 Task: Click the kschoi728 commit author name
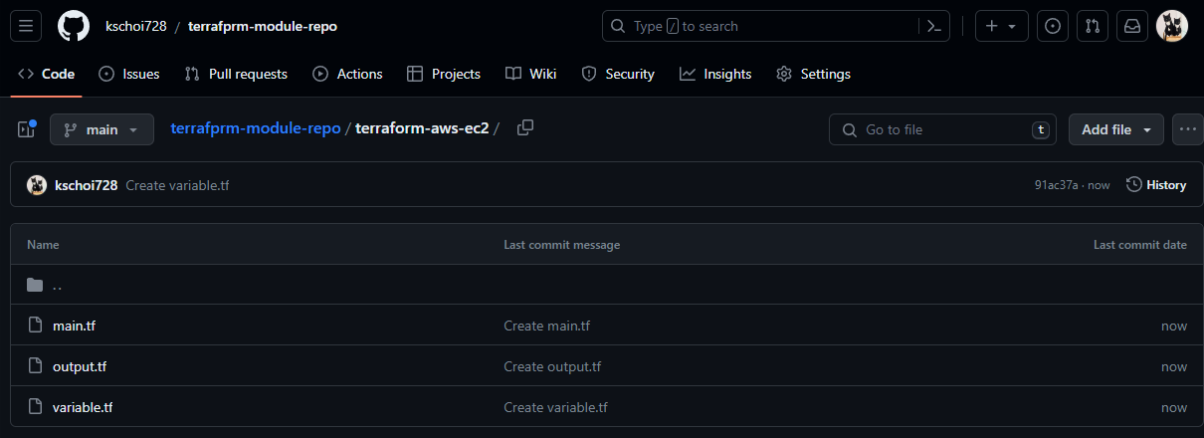pos(87,185)
